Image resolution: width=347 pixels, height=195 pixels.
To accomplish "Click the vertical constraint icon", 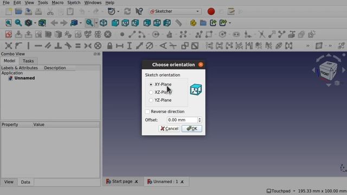I will pyautogui.click(x=28, y=45).
